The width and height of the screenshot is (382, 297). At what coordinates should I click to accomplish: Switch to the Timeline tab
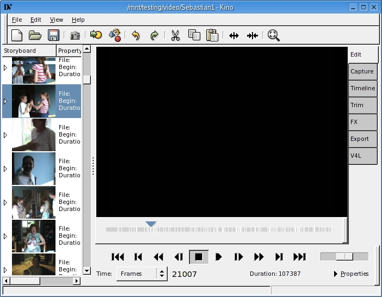pos(362,88)
